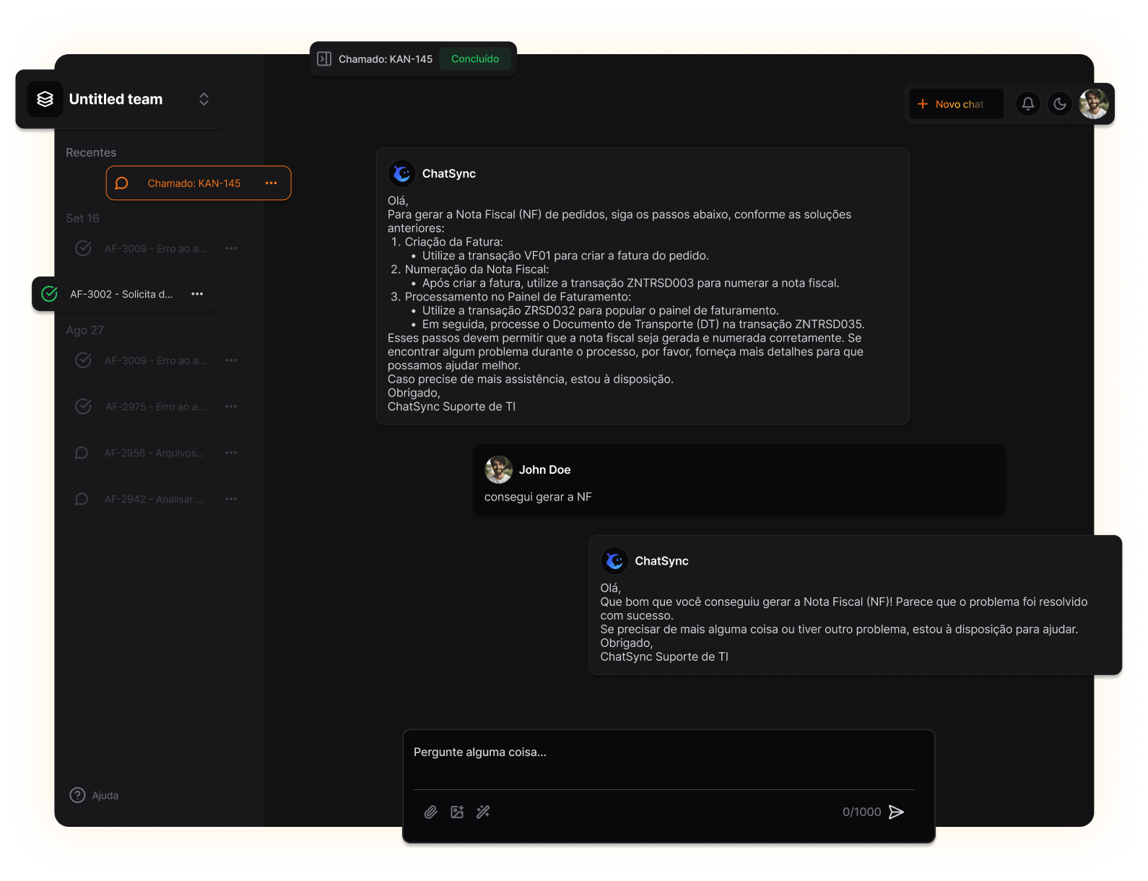This screenshot has height=881, width=1148.
Task: Add an image using the picture icon
Action: pos(457,812)
